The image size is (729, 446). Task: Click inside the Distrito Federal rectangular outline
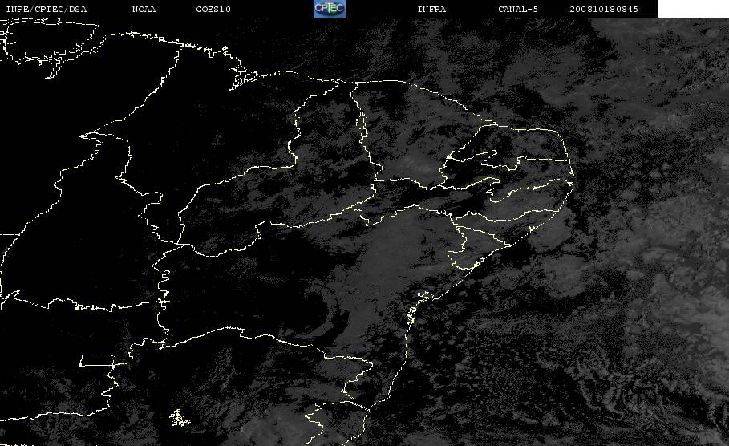(x=97, y=360)
